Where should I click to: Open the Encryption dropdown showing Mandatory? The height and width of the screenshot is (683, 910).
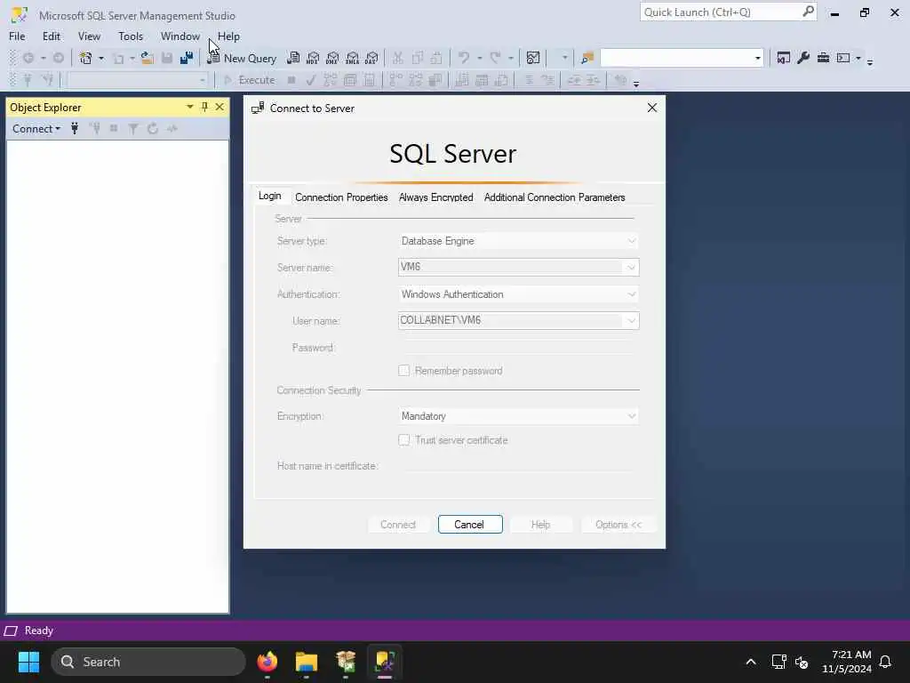[518, 416]
